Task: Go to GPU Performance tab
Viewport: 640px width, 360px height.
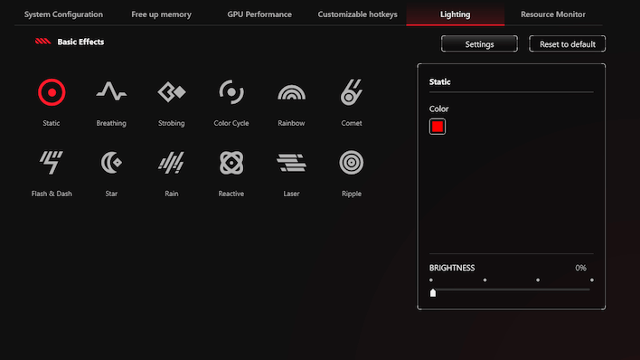Action: 259,14
